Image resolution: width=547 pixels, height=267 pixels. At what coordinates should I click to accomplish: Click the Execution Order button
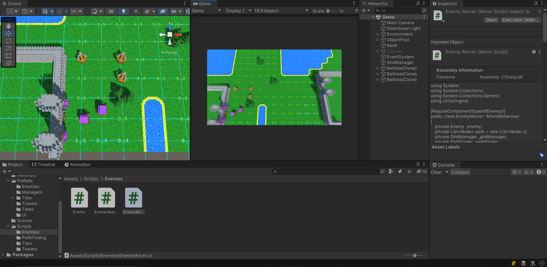pyautogui.click(x=520, y=20)
